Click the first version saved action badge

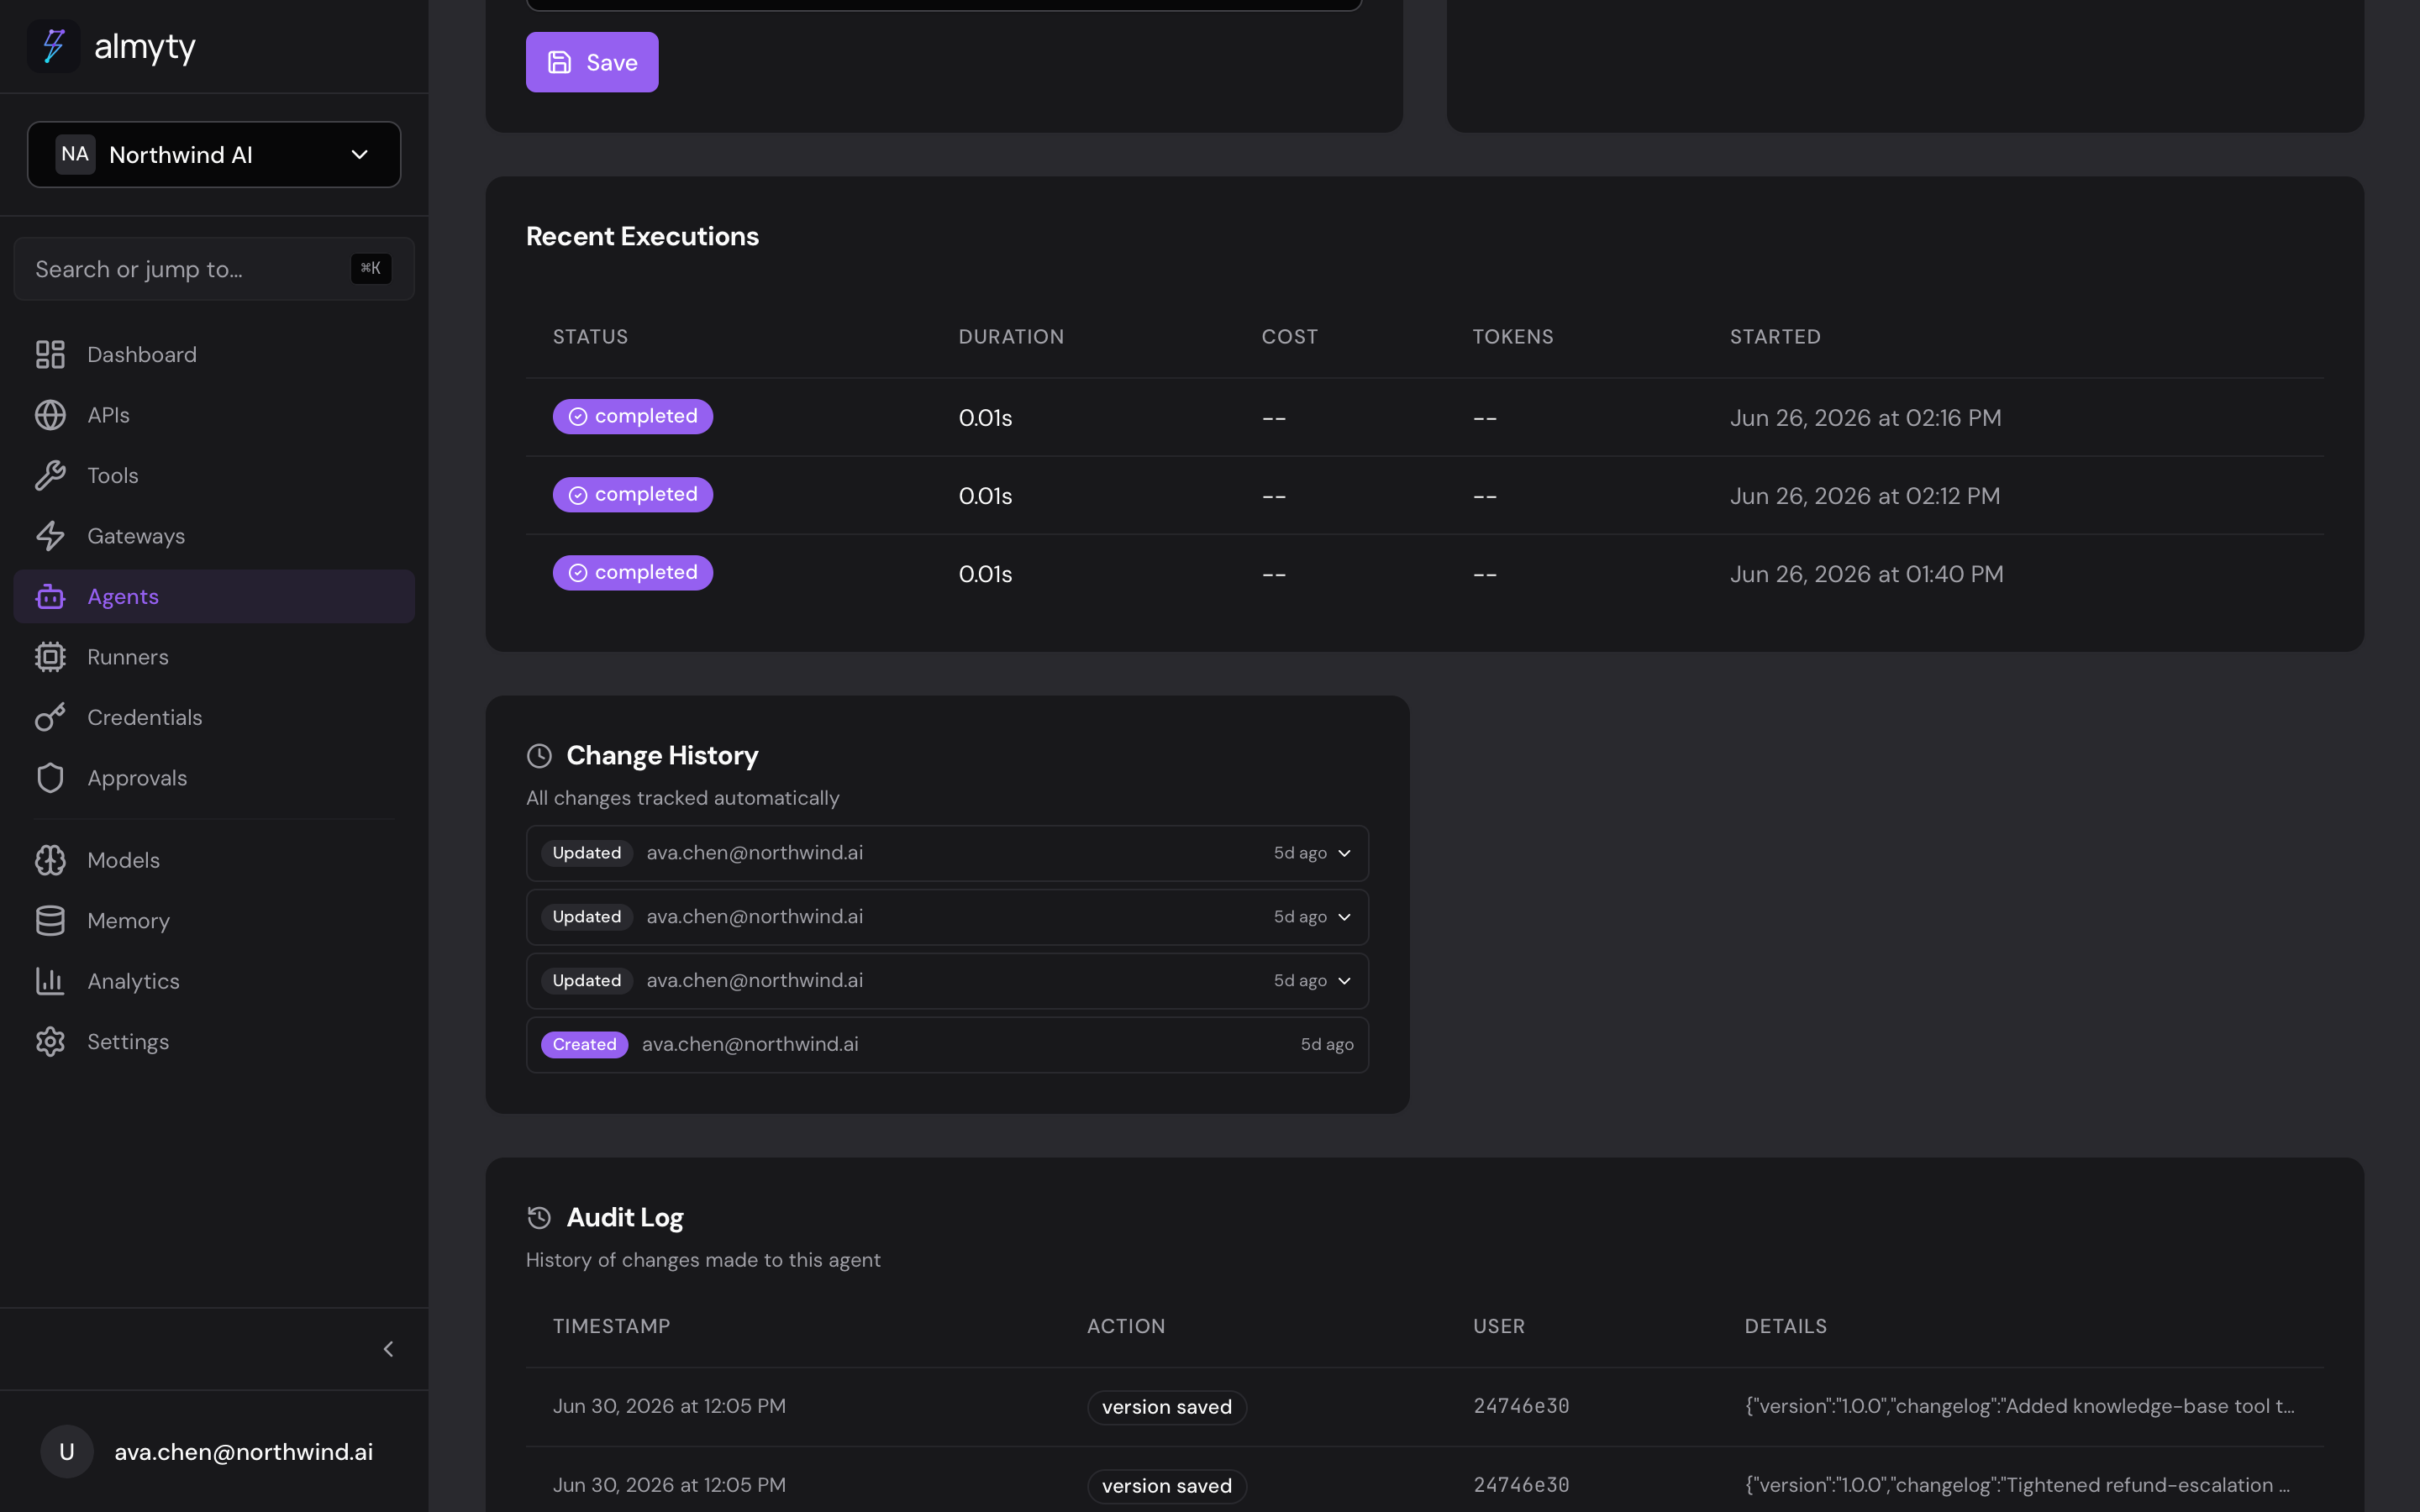coord(1167,1407)
